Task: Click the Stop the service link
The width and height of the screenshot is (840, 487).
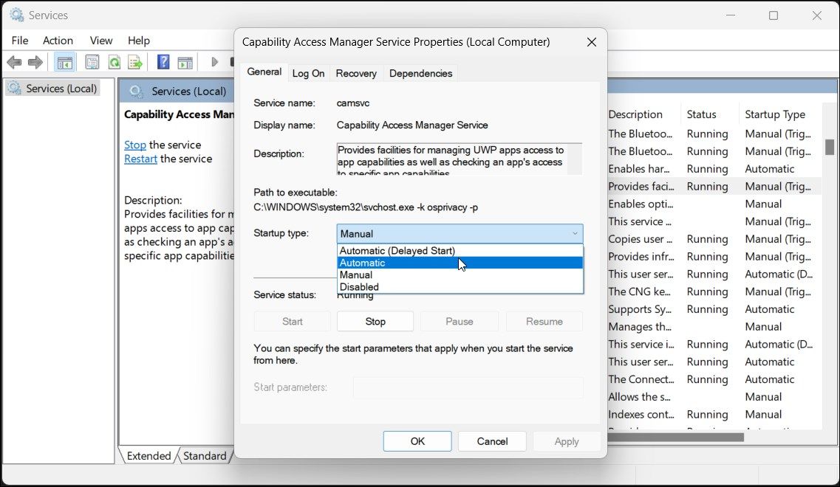Action: click(135, 145)
